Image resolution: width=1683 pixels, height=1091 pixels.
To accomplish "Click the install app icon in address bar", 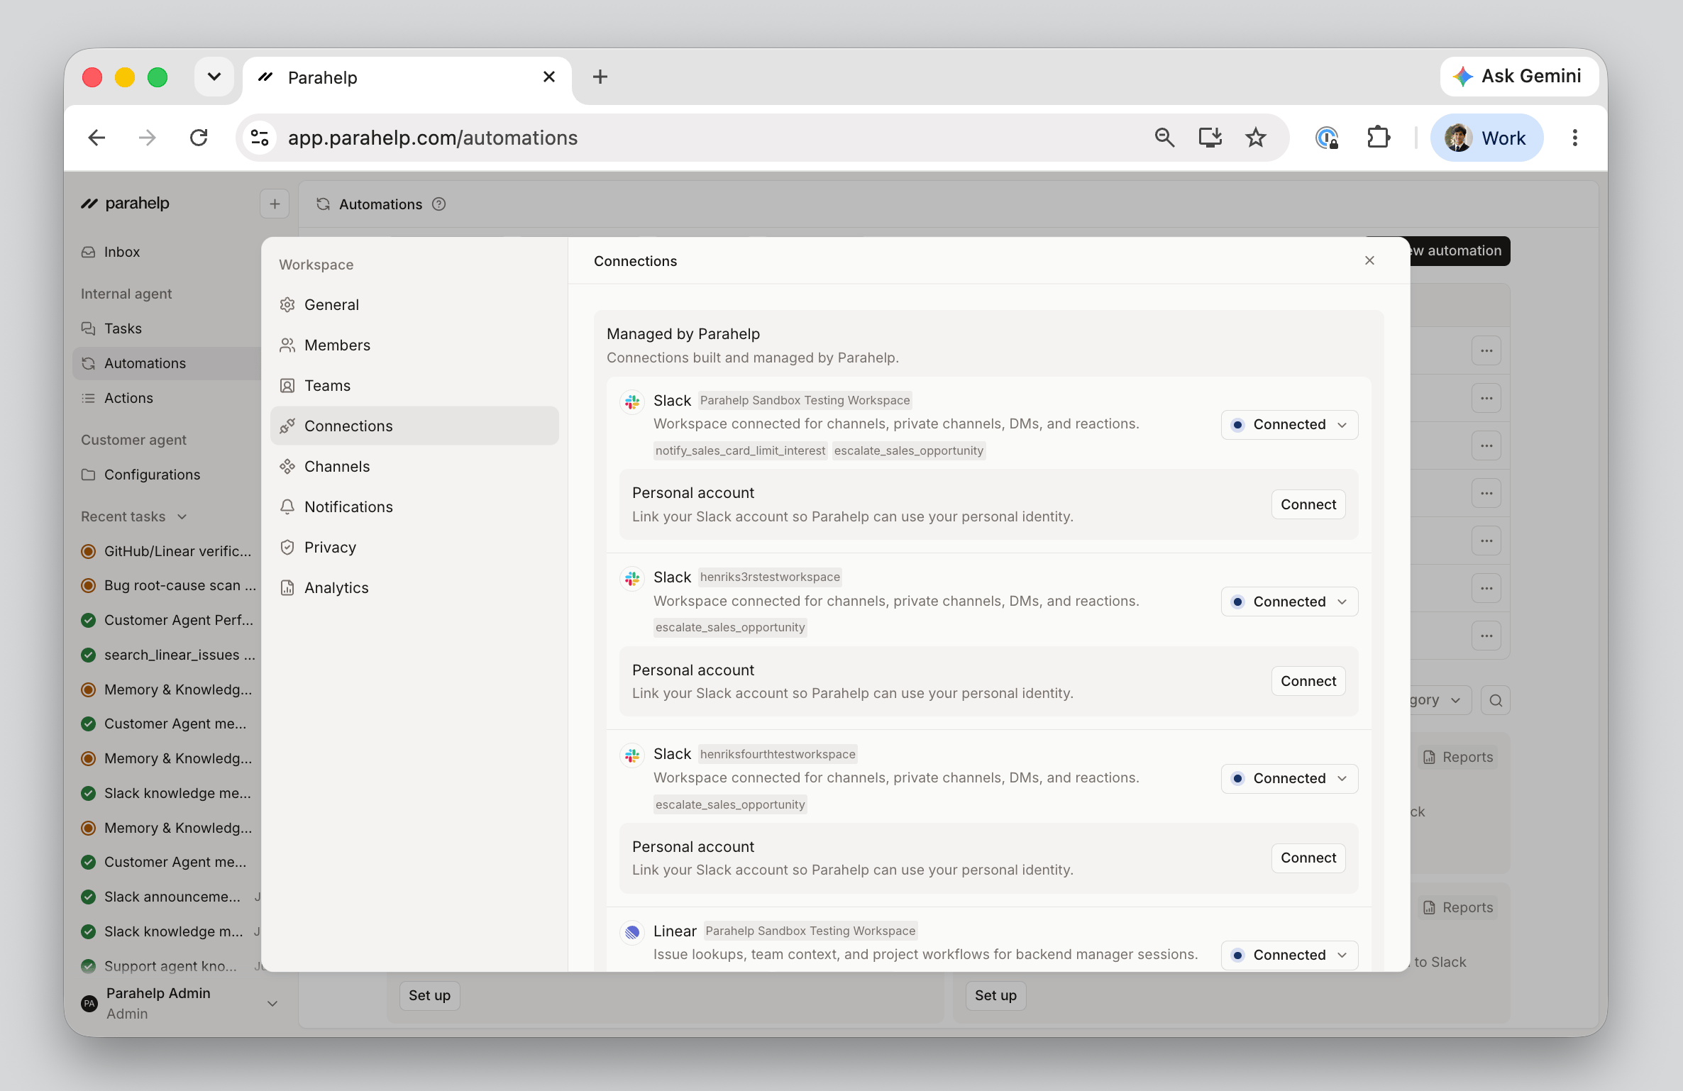I will tap(1210, 138).
